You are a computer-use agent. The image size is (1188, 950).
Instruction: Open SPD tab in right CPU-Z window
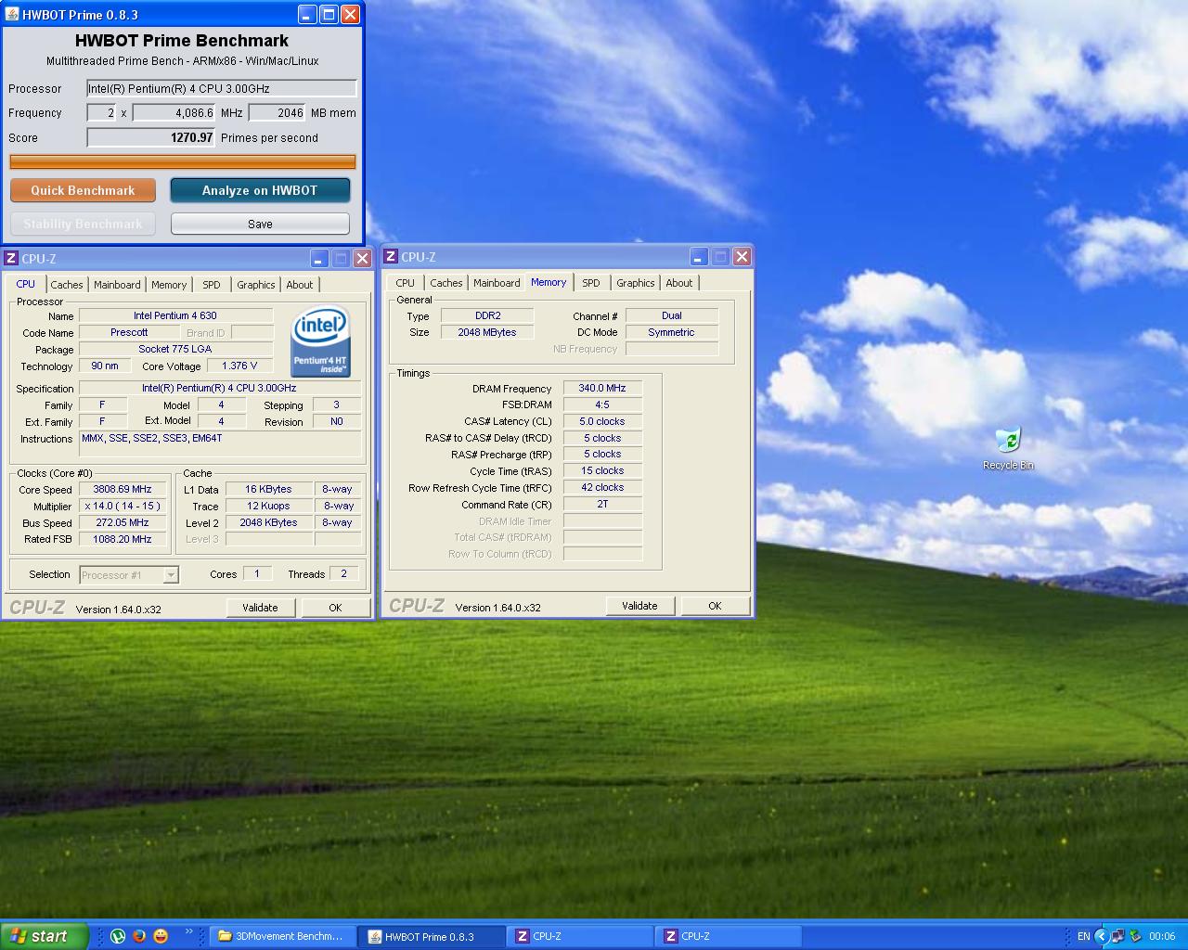pos(591,283)
